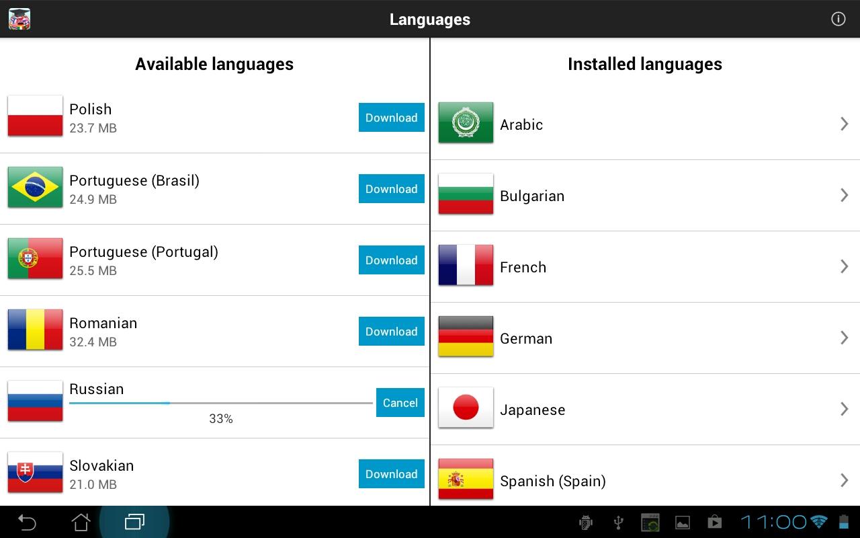Tap the 11:00 system clock
The height and width of the screenshot is (538, 860).
[773, 522]
